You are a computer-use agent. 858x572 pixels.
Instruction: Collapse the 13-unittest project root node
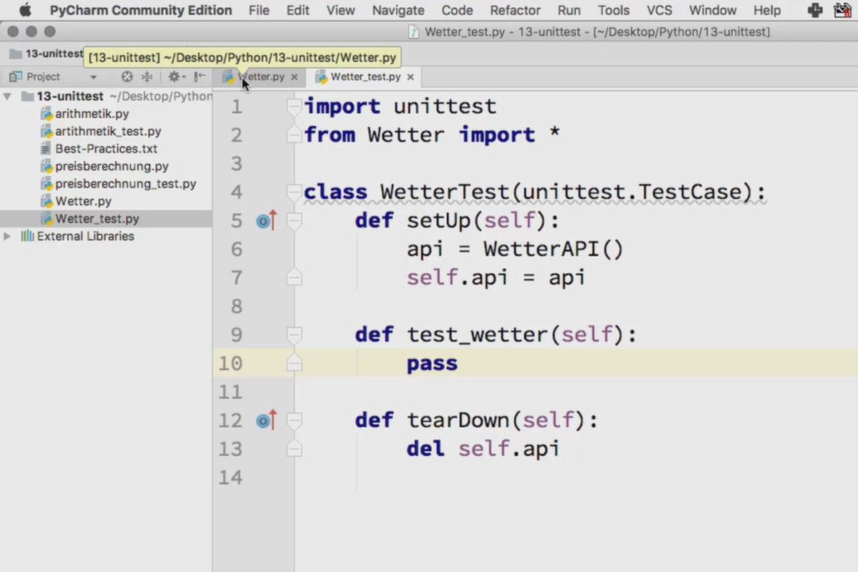pos(7,97)
